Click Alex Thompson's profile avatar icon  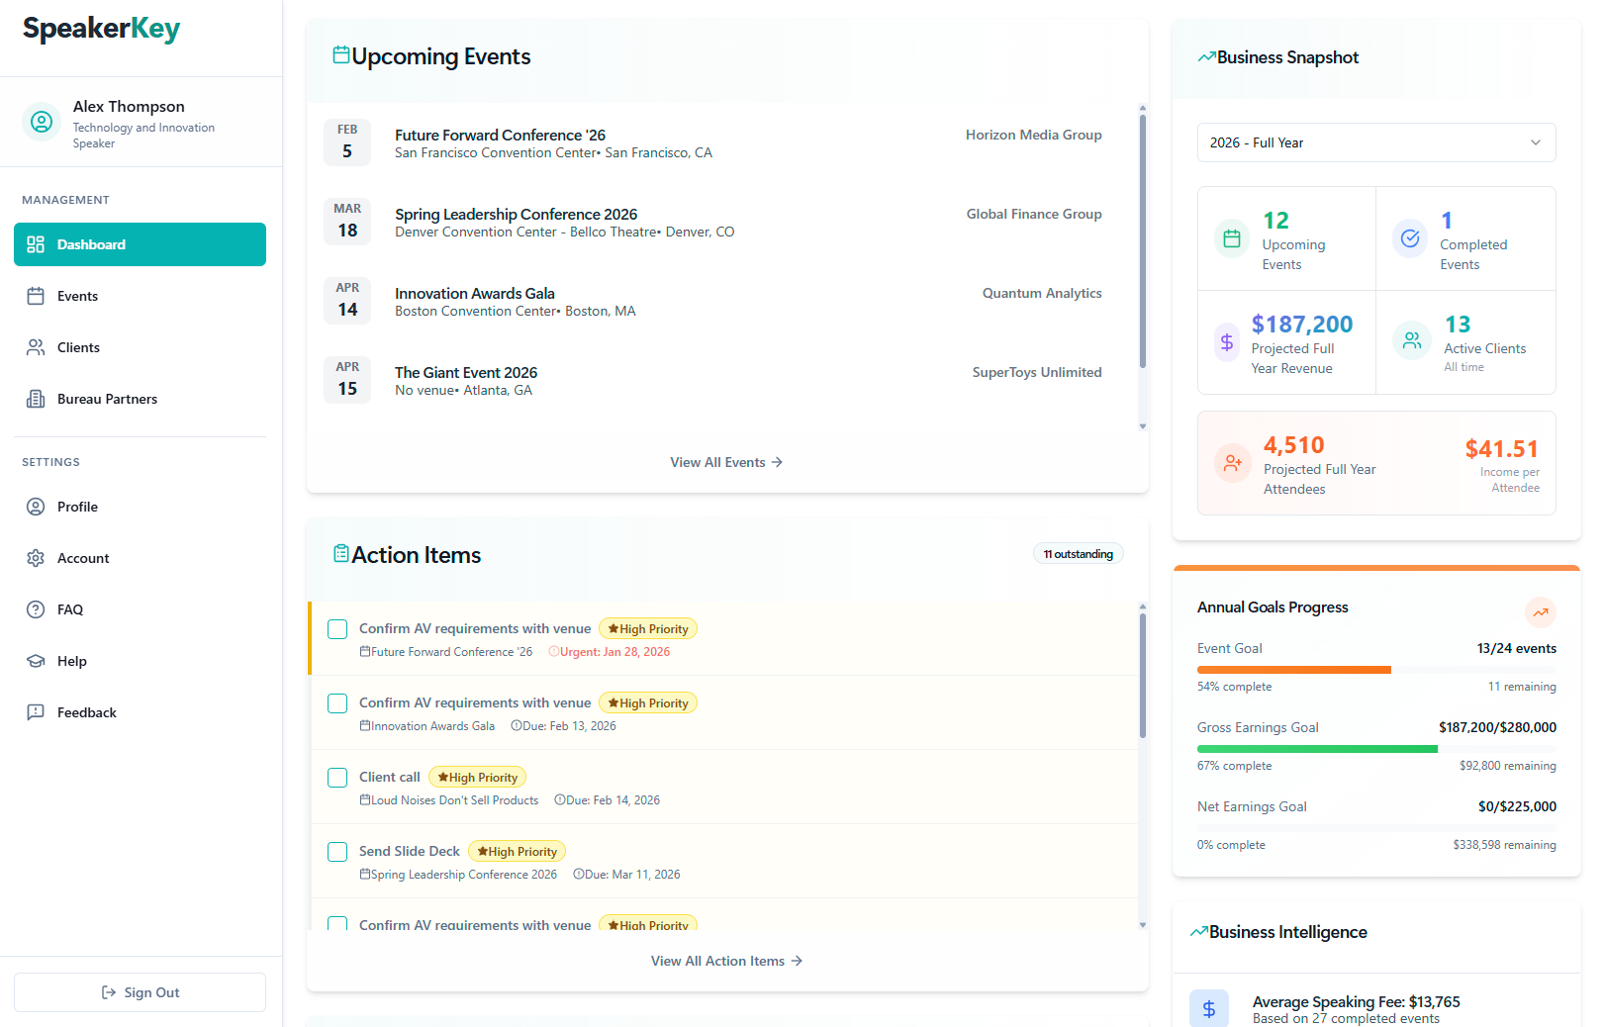pos(42,122)
